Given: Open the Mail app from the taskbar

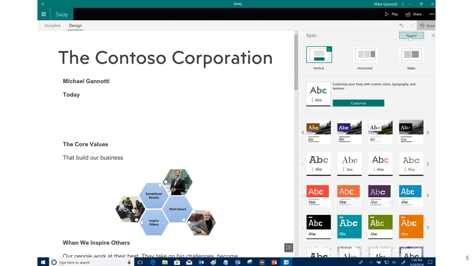Looking at the screenshot, I should point(189,262).
